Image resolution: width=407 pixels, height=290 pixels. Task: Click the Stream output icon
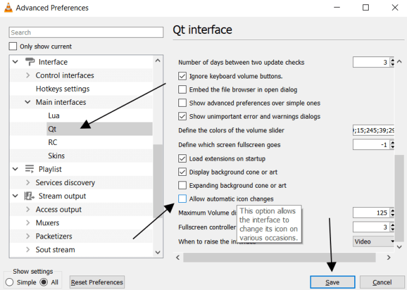(x=30, y=196)
